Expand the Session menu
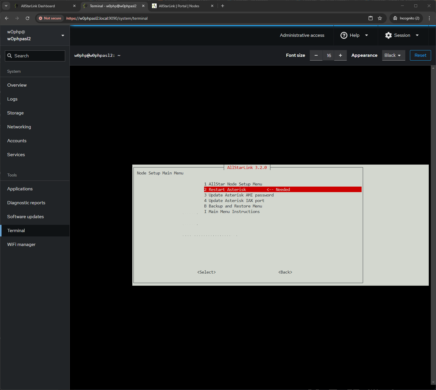Image resolution: width=436 pixels, height=390 pixels. click(402, 35)
